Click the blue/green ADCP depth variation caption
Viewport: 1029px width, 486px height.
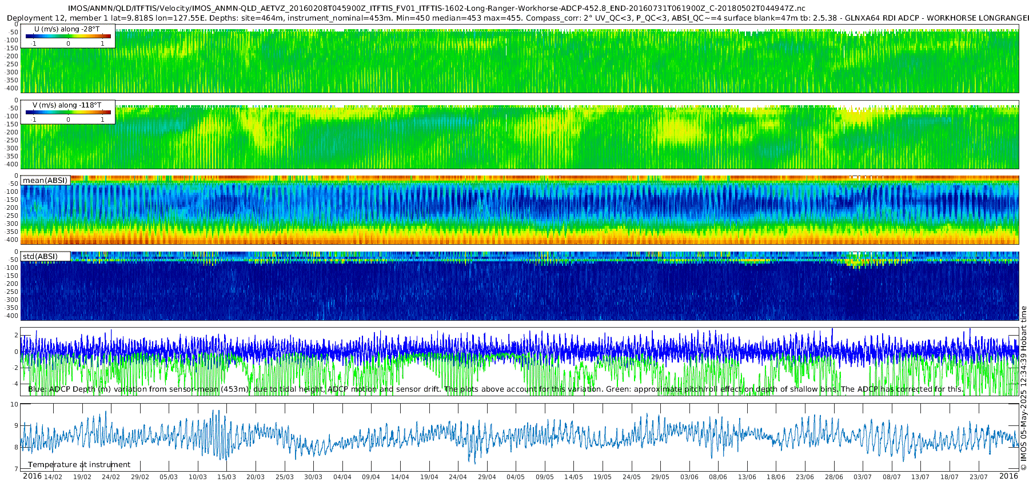pyautogui.click(x=496, y=389)
